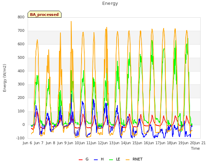Click the green LE legend color marker
Screen dimensions: 221x166
coord(111,159)
